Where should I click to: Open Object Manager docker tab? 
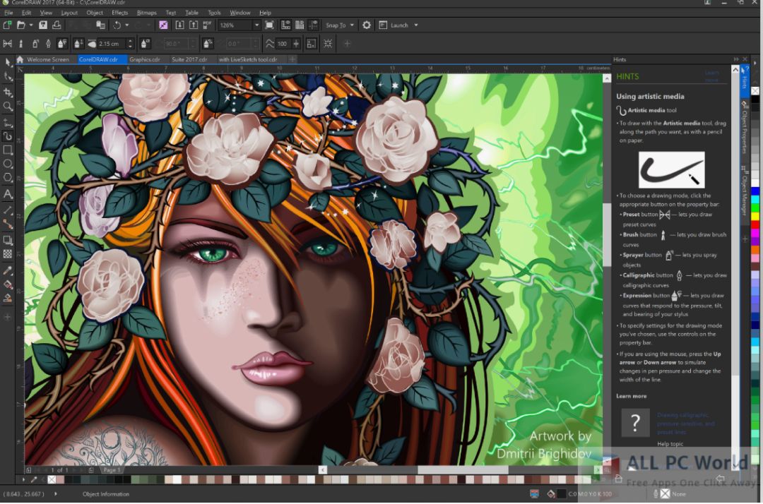pyautogui.click(x=744, y=192)
